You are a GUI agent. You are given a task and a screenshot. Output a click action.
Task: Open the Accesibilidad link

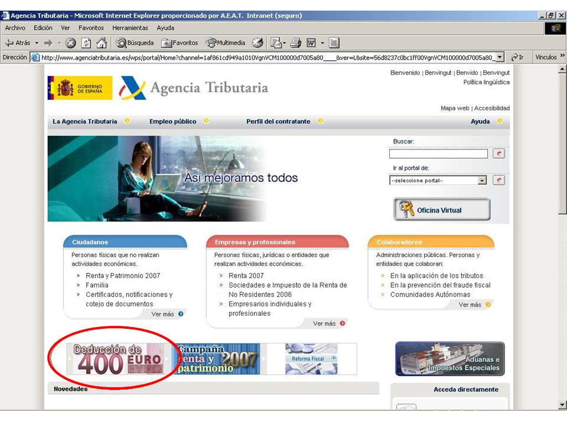coord(492,108)
